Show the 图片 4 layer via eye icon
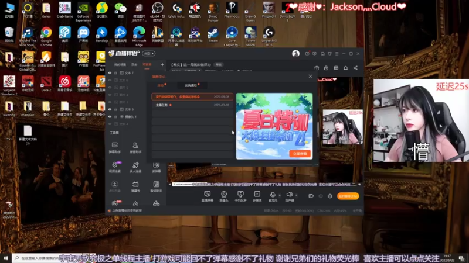 110,95
